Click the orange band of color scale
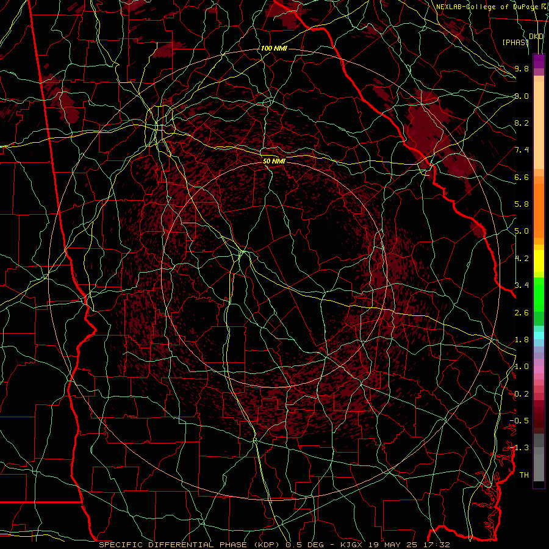The image size is (549, 549). coord(539,211)
